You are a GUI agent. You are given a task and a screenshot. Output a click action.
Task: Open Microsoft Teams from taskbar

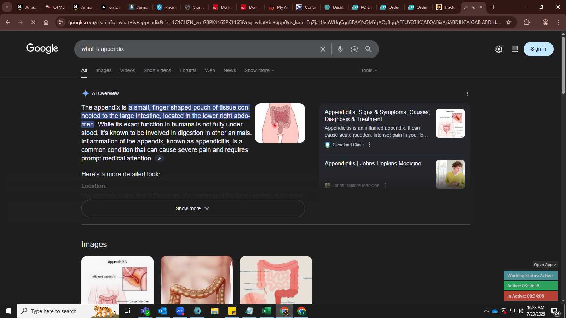(x=145, y=311)
